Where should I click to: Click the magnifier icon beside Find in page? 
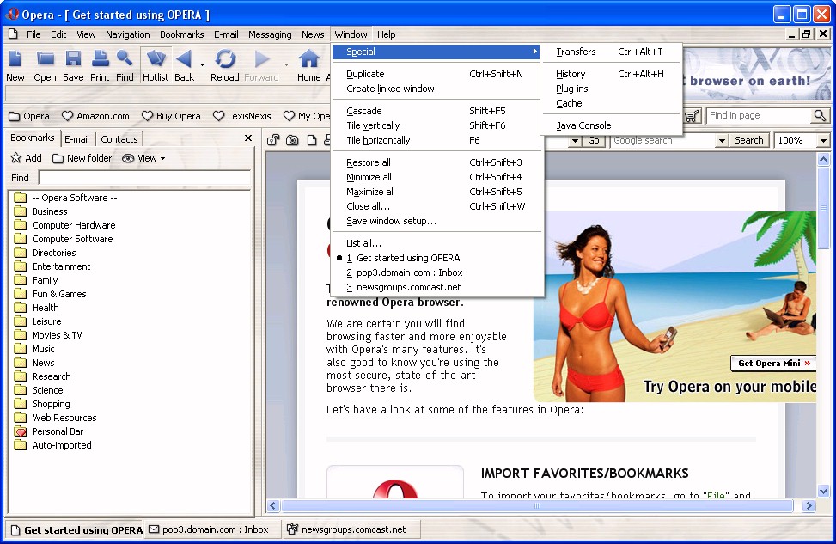pyautogui.click(x=820, y=115)
